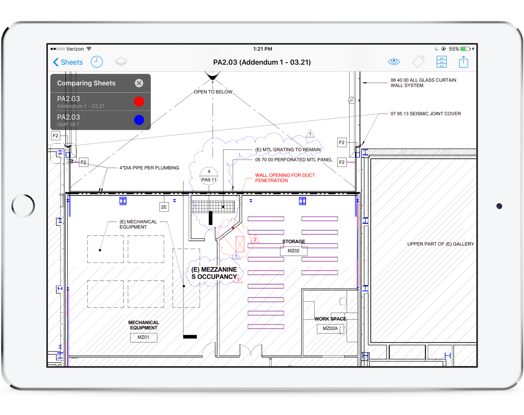This screenshot has width=524, height=415.
Task: Open the file cabinet drawer icon
Action: 441,62
